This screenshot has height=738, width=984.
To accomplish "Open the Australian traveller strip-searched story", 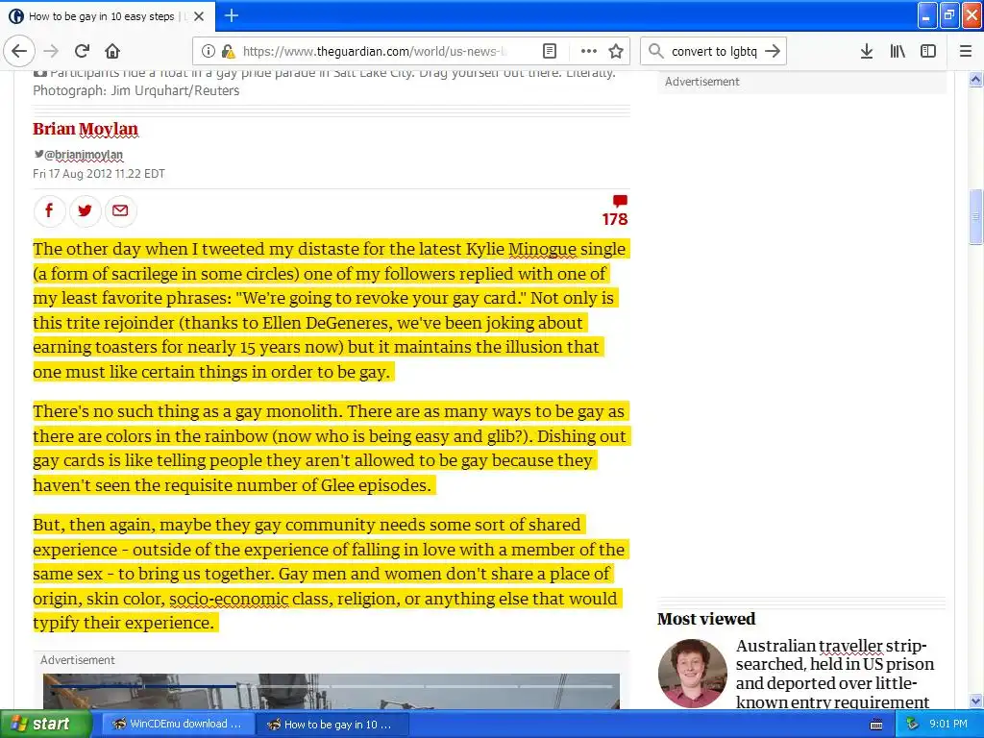I will click(835, 674).
